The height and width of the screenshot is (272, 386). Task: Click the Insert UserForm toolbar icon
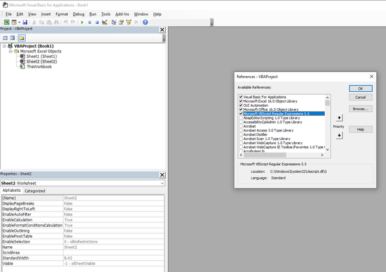pos(14,22)
